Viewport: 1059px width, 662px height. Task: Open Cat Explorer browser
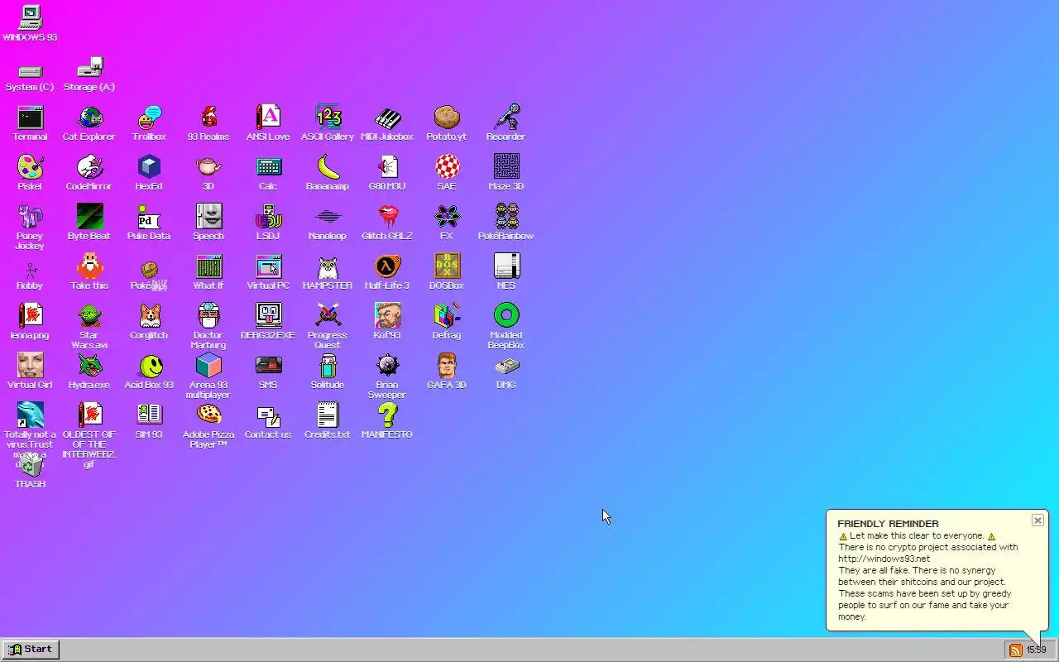coord(89,118)
